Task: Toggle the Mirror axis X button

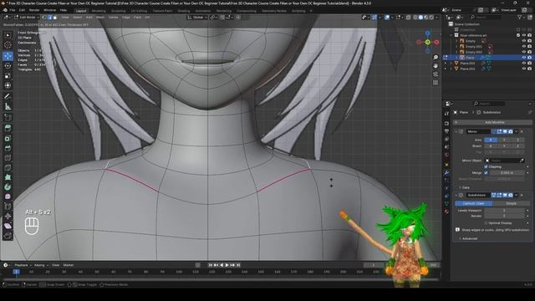Action: pos(491,140)
